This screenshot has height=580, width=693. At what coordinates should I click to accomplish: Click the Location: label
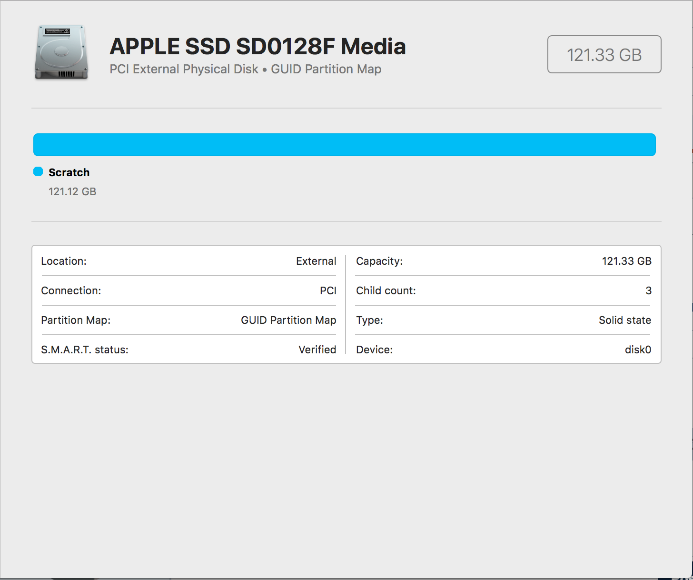coord(64,261)
